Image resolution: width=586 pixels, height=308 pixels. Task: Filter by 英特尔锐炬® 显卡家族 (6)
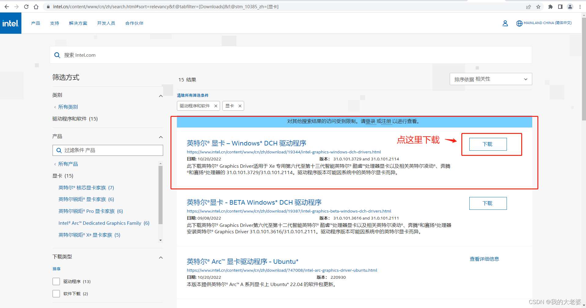click(86, 199)
